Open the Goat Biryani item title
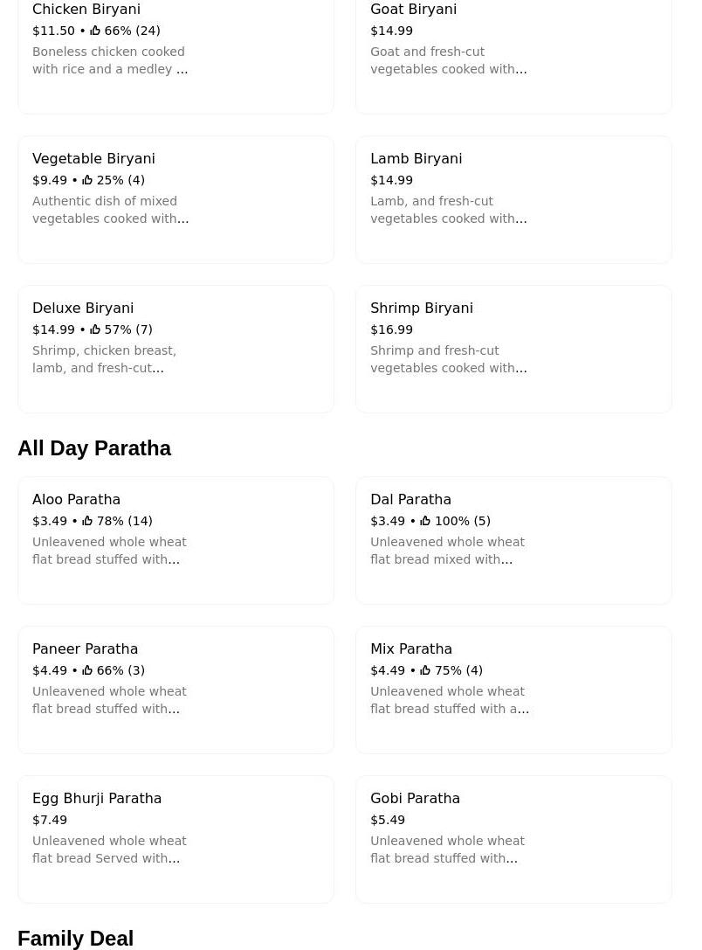The height and width of the screenshot is (950, 702). 413,10
